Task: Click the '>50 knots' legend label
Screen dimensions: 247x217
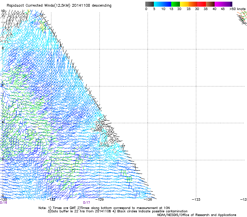Action: 237,9
